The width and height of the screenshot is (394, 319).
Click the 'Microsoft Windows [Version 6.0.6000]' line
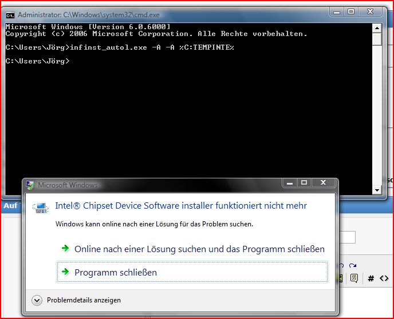pyautogui.click(x=88, y=26)
